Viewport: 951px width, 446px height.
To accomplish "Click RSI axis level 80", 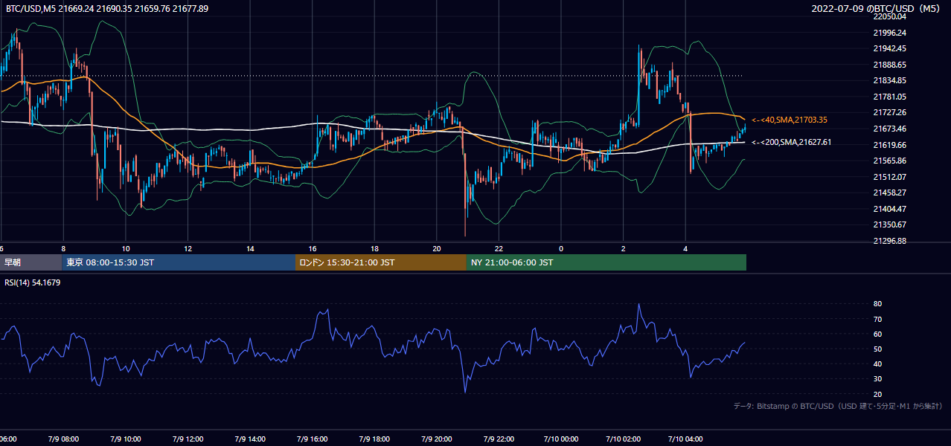I will coord(877,304).
